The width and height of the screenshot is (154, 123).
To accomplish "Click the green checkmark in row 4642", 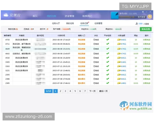I will pyautogui.click(x=108, y=54).
